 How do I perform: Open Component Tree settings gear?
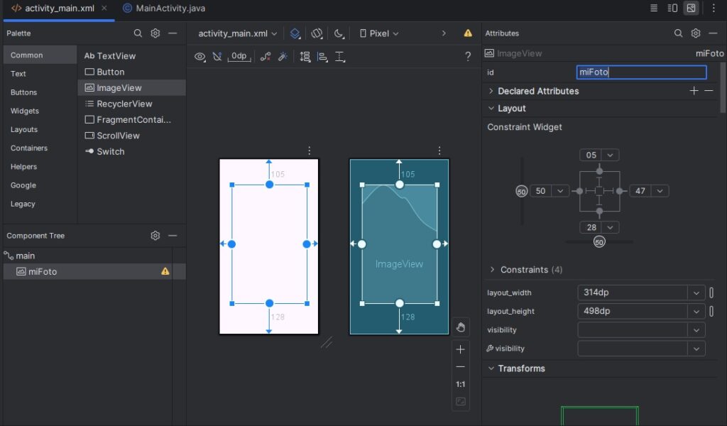click(x=155, y=236)
